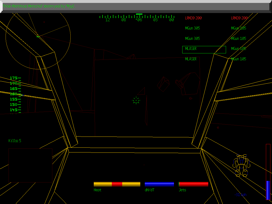Click the large red wireframe rock object
Screen dimensions: 272x204
[x=189, y=83]
